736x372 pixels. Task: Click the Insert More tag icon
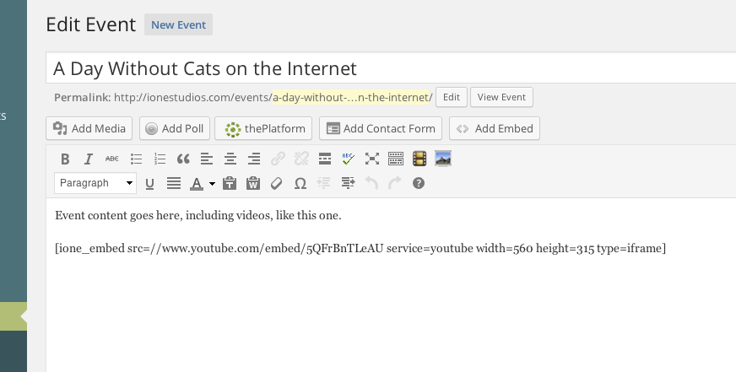[x=325, y=159]
